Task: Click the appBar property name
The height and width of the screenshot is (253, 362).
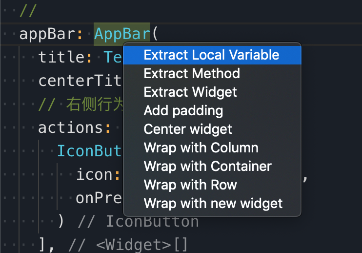Action: [x=47, y=34]
